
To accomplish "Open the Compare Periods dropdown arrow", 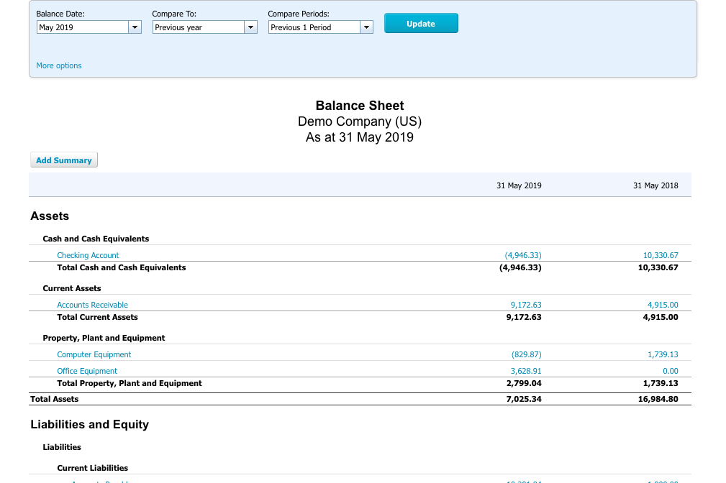I will coord(366,27).
